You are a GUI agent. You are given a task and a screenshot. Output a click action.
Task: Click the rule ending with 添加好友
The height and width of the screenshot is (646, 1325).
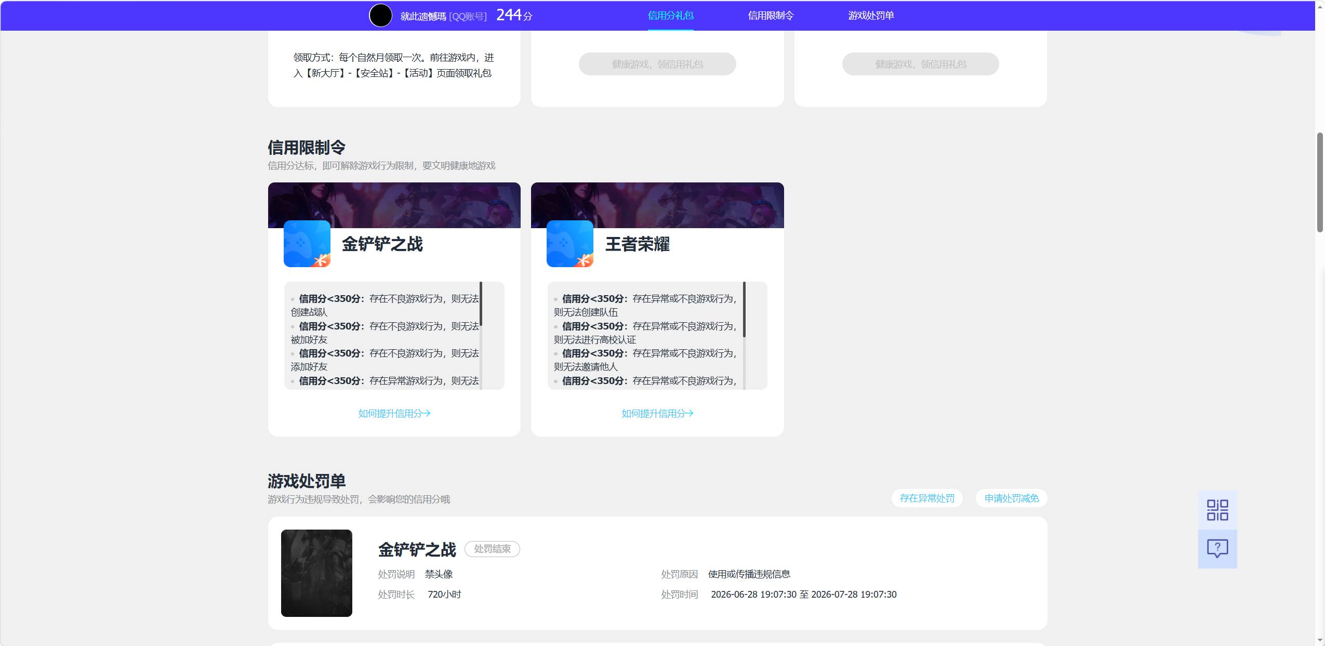point(385,360)
